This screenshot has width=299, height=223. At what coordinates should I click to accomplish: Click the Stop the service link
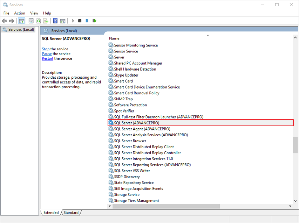click(x=46, y=49)
